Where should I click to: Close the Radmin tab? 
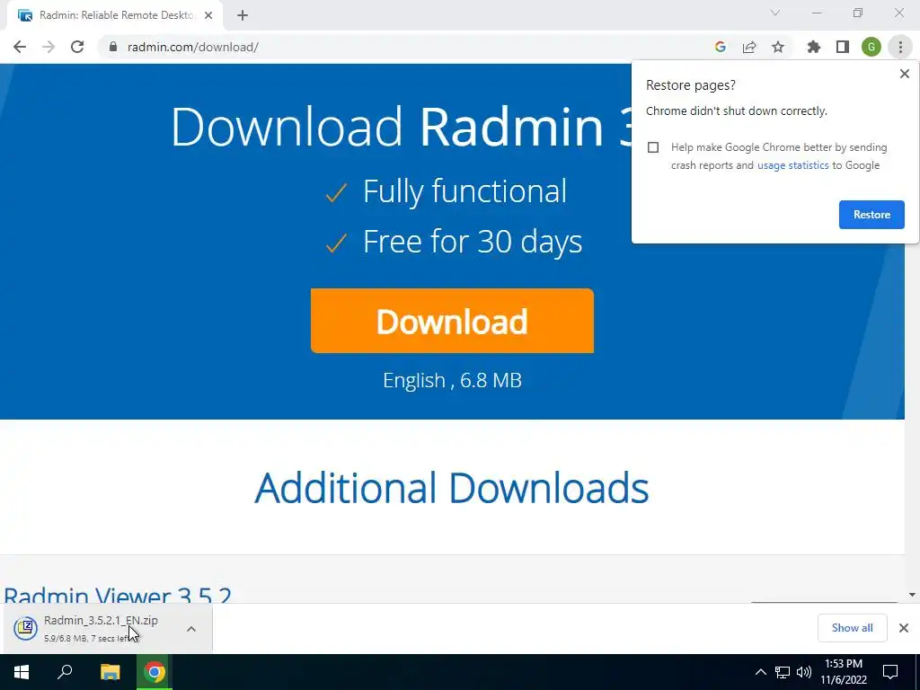208,16
